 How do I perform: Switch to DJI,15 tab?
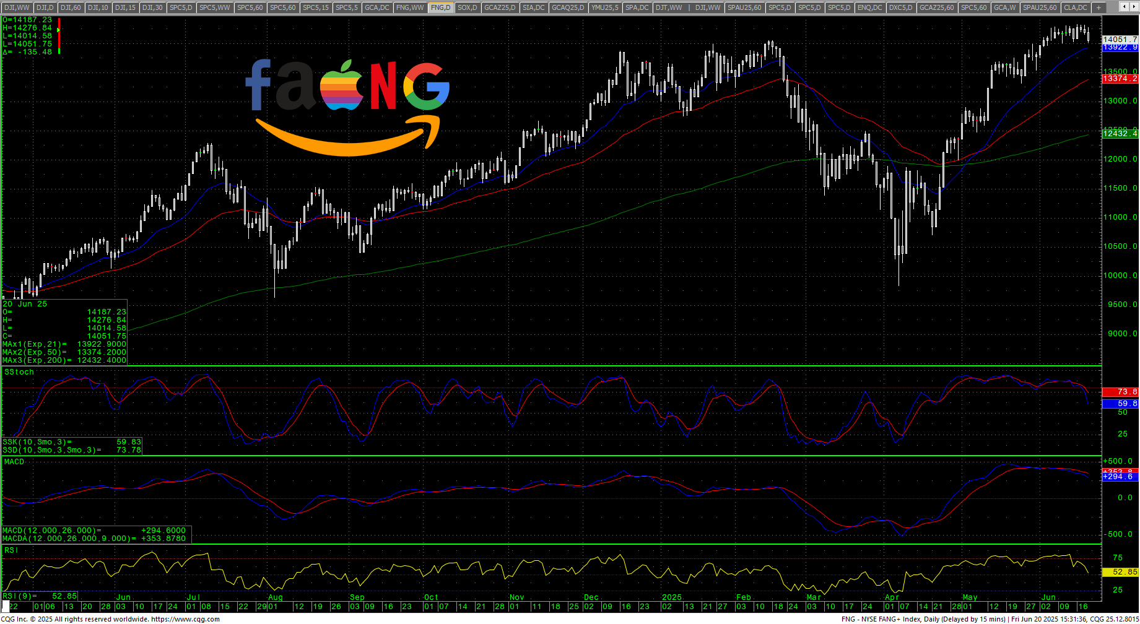[125, 7]
